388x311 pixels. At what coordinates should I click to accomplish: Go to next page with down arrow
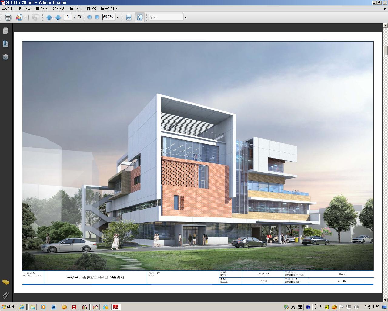click(58, 17)
